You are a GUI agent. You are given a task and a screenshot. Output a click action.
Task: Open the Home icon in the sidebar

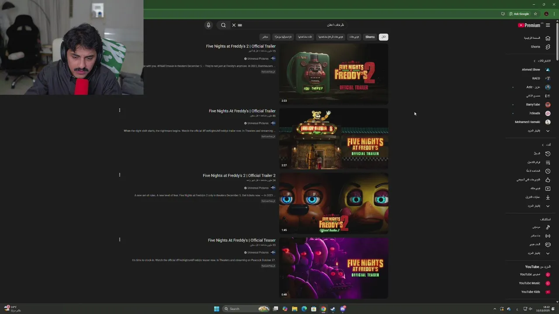pyautogui.click(x=548, y=38)
